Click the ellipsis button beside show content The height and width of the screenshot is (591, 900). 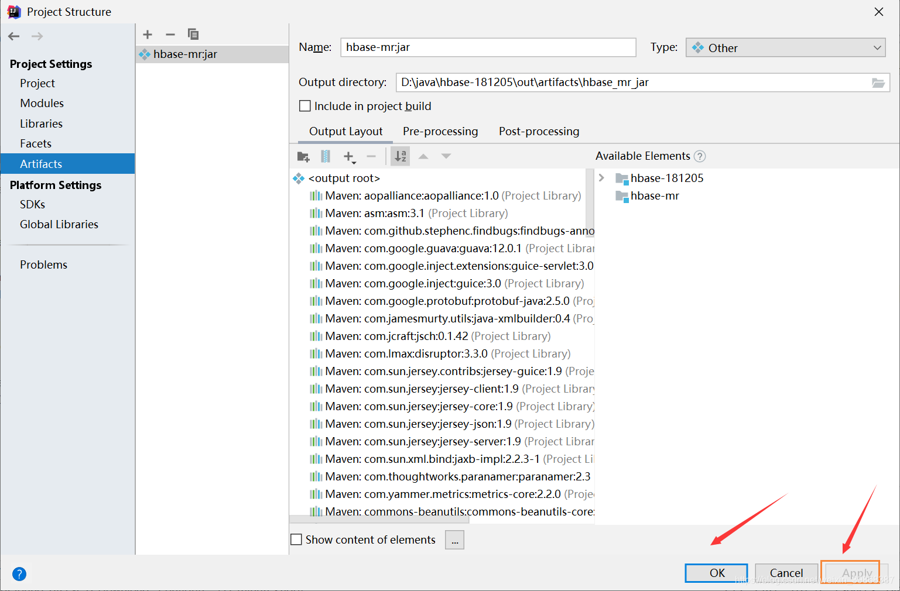[x=455, y=540]
